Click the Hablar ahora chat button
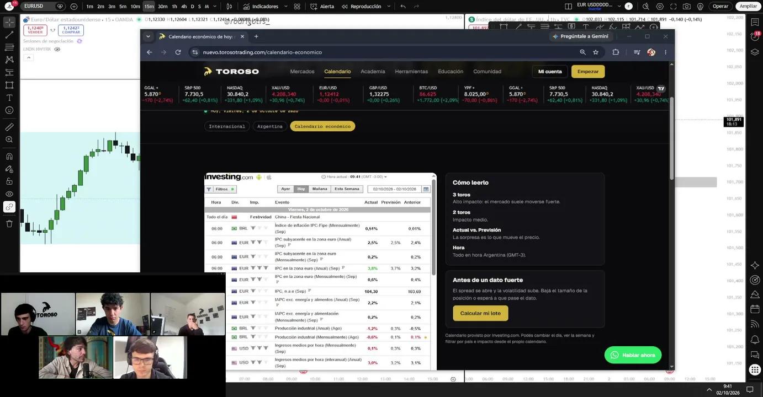Screen dimensions: 763x397 (x=633, y=355)
